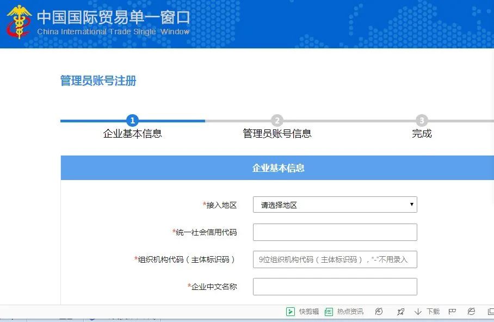Click the window layout icon at far right
Image resolution: width=494 pixels, height=322 pixels.
click(490, 312)
